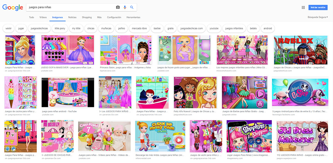
Task: Open the Minions dress-up game image
Action: (20, 136)
